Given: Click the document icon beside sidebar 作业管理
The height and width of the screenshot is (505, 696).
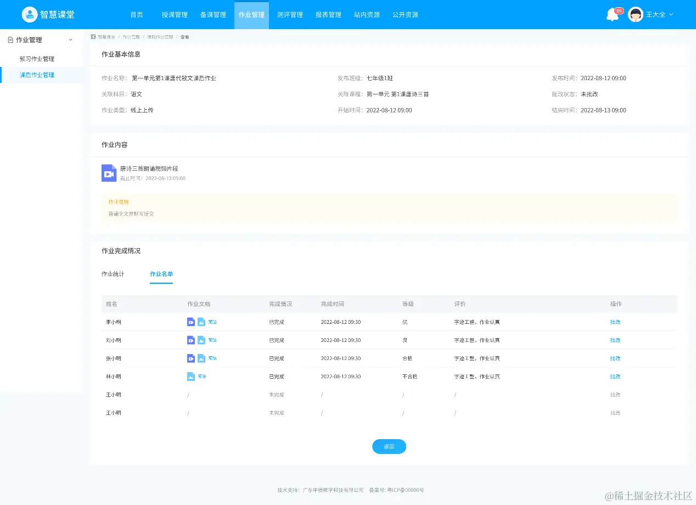Looking at the screenshot, I should coord(10,40).
